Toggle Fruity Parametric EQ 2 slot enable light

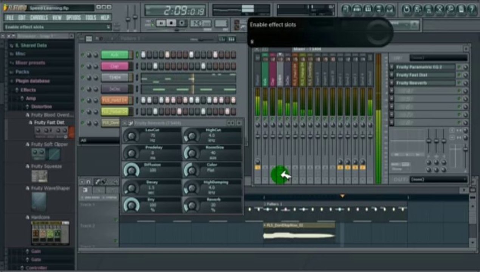coord(459,67)
